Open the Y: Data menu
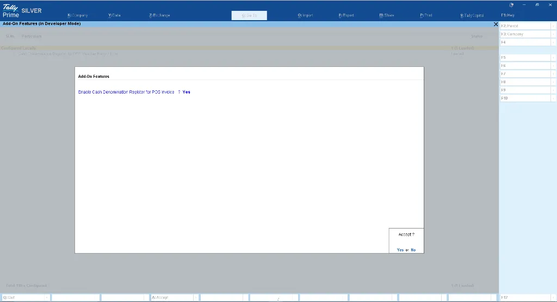The width and height of the screenshot is (557, 302). (x=114, y=15)
